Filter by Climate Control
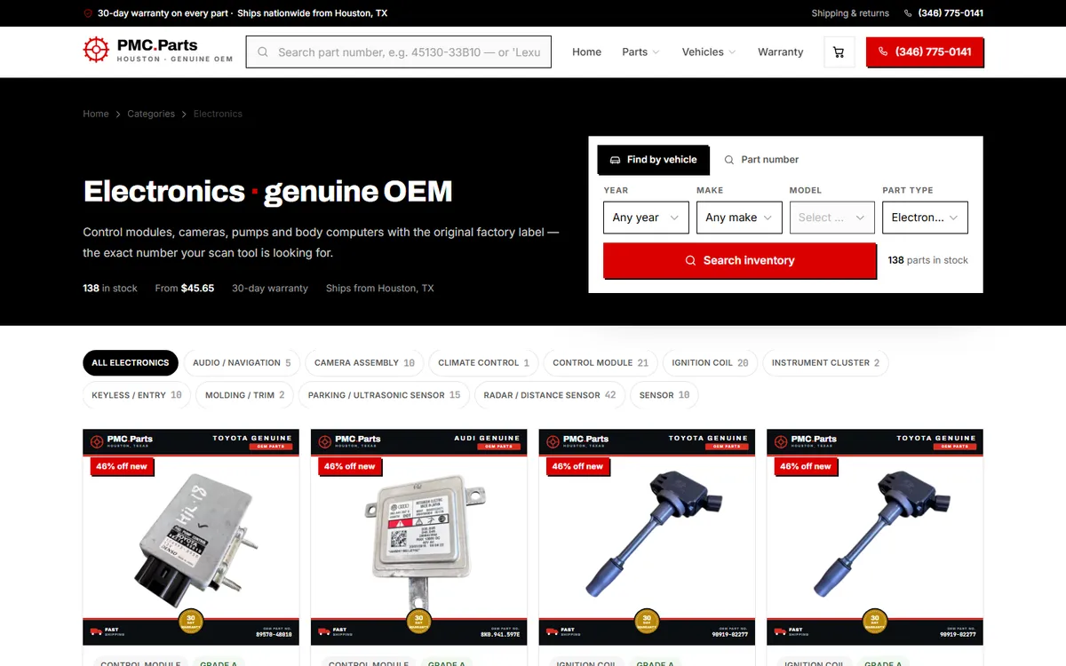This screenshot has width=1066, height=666. [483, 362]
